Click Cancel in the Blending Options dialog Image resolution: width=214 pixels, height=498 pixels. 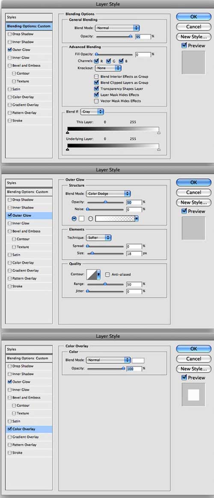pyautogui.click(x=194, y=27)
